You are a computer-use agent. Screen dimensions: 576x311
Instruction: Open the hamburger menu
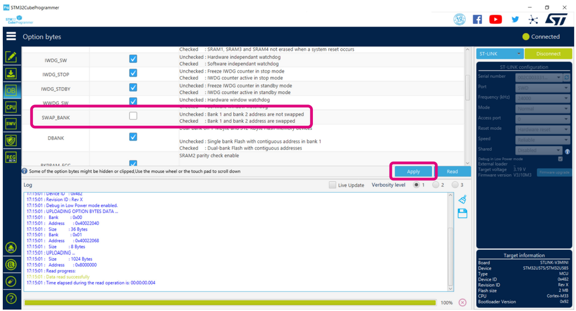pos(11,36)
